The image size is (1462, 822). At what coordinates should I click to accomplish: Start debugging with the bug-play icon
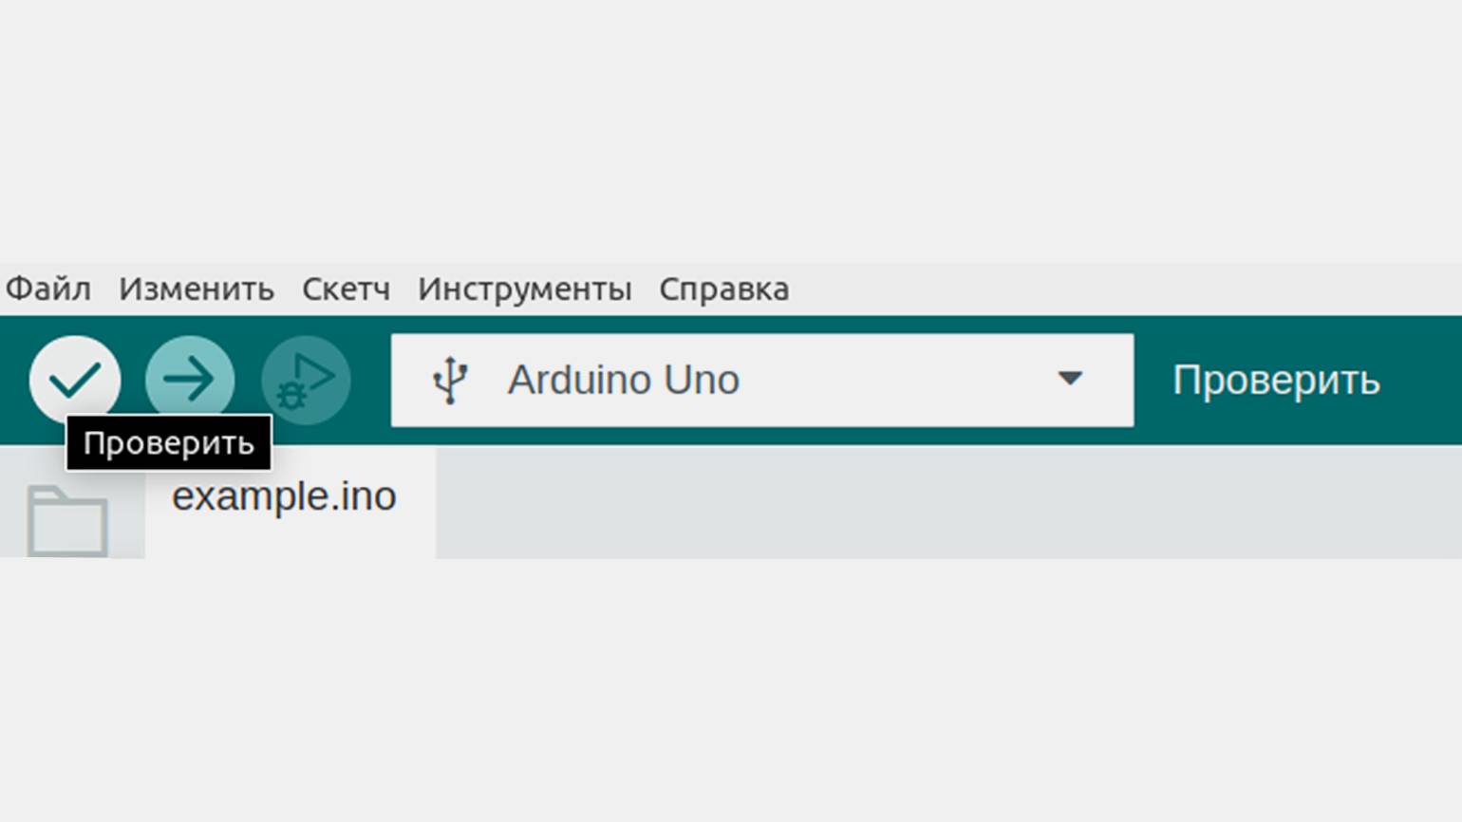point(306,380)
